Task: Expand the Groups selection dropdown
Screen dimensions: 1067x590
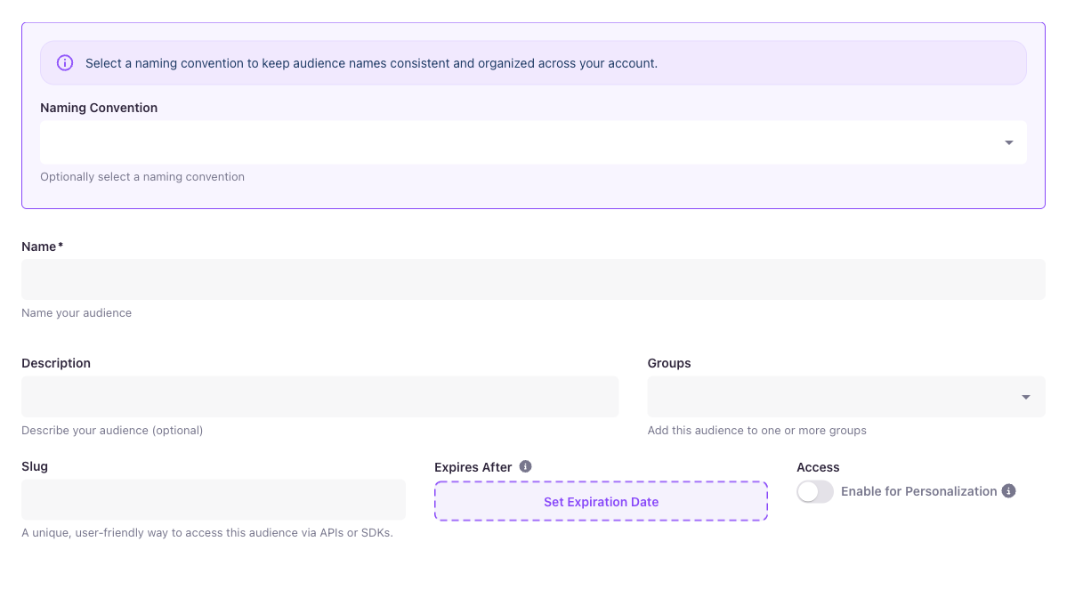Action: 845,396
